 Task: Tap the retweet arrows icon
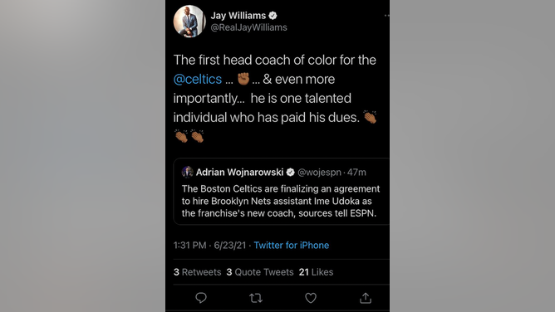(x=256, y=298)
